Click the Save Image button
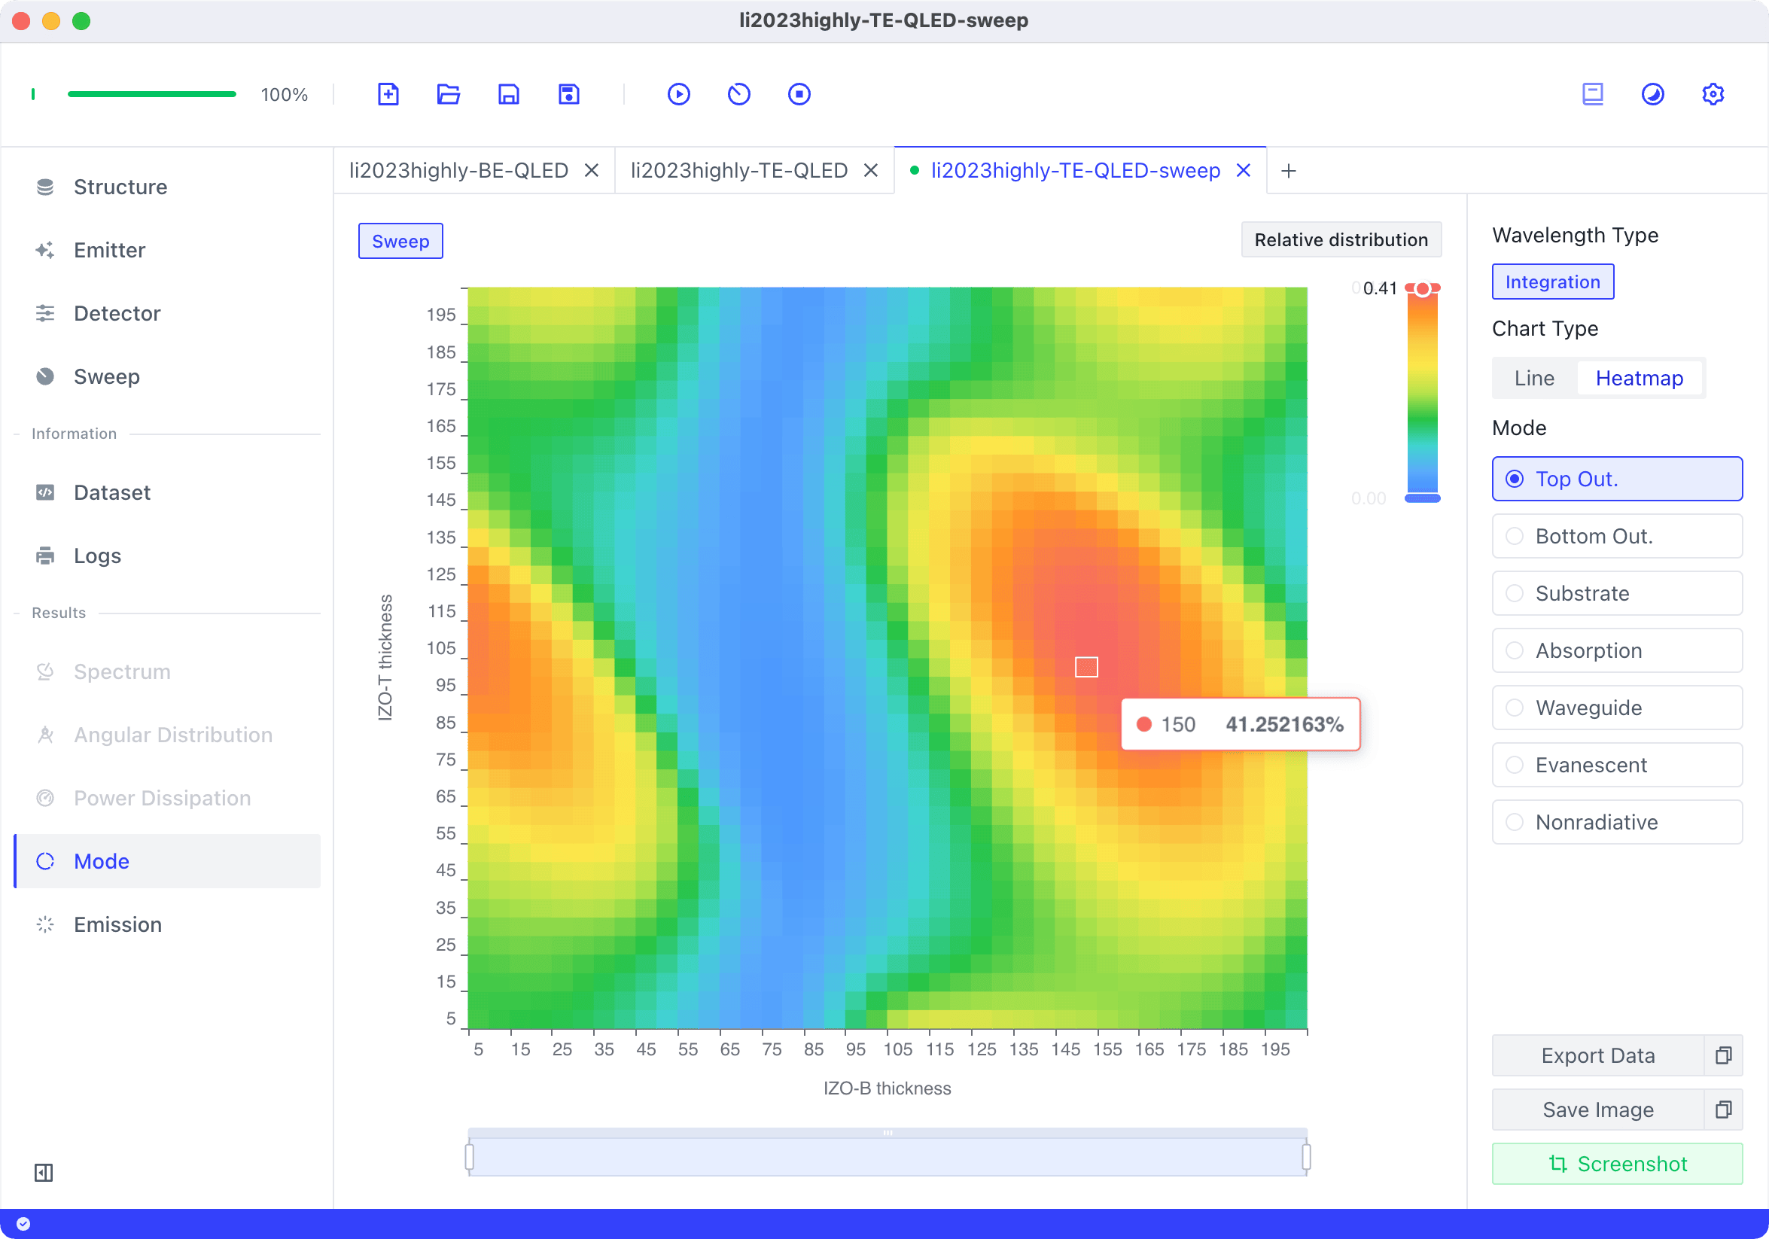This screenshot has height=1239, width=1769. coord(1598,1109)
